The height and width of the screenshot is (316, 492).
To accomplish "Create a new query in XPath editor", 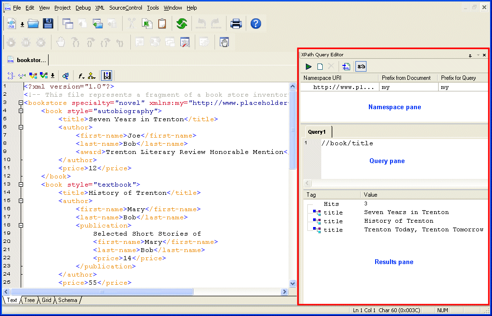I will point(320,67).
